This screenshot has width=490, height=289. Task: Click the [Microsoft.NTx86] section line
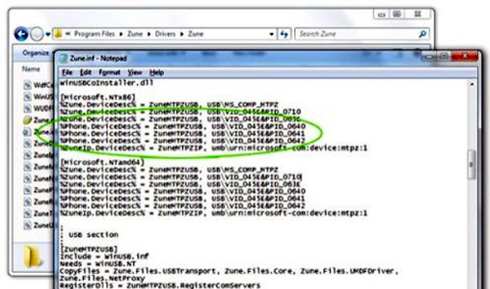click(x=98, y=97)
